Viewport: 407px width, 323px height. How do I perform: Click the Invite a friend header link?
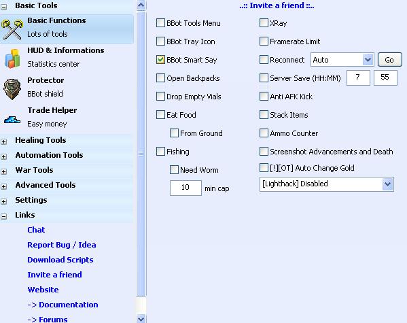(x=277, y=5)
